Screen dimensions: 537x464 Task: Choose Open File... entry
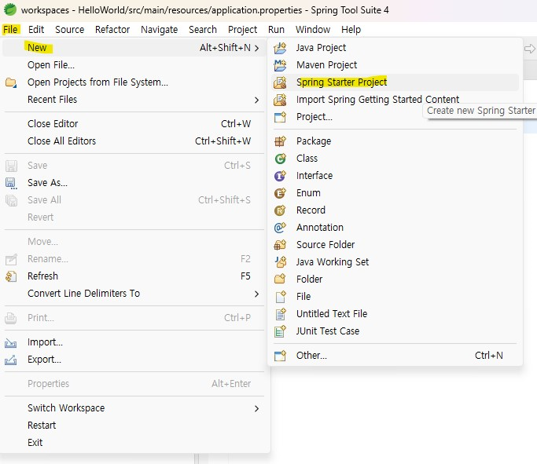coord(51,65)
